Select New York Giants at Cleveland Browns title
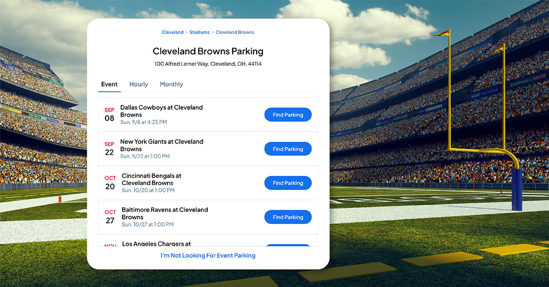Viewport: 549px width, 287px height. coord(162,145)
